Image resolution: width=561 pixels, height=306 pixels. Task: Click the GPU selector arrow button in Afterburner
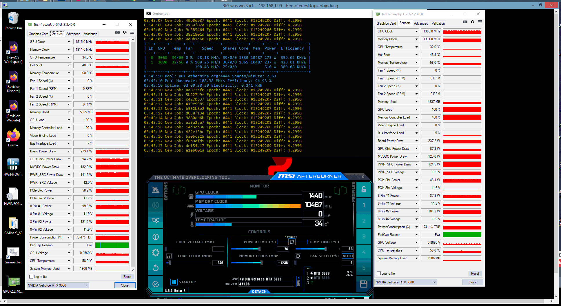pyautogui.click(x=298, y=282)
